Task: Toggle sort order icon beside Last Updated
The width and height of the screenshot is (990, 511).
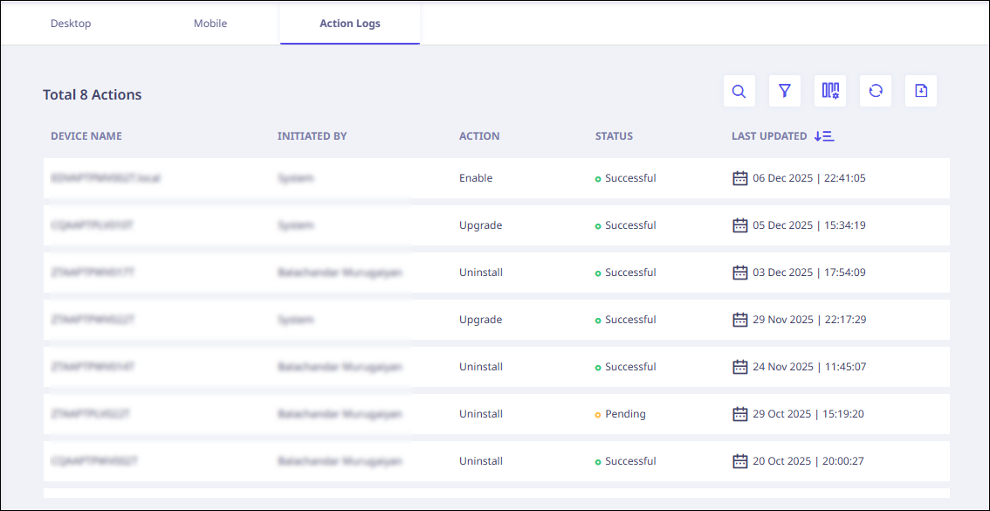Action: point(824,136)
